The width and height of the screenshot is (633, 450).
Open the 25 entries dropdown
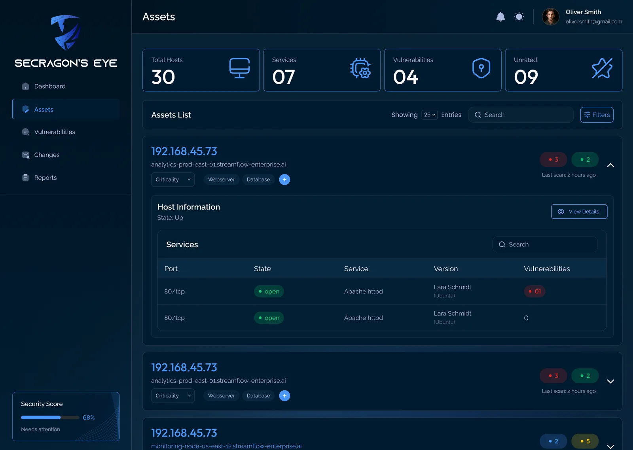(x=429, y=115)
